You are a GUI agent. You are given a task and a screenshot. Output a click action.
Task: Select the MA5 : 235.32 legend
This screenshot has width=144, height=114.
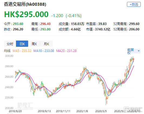point(22,51)
